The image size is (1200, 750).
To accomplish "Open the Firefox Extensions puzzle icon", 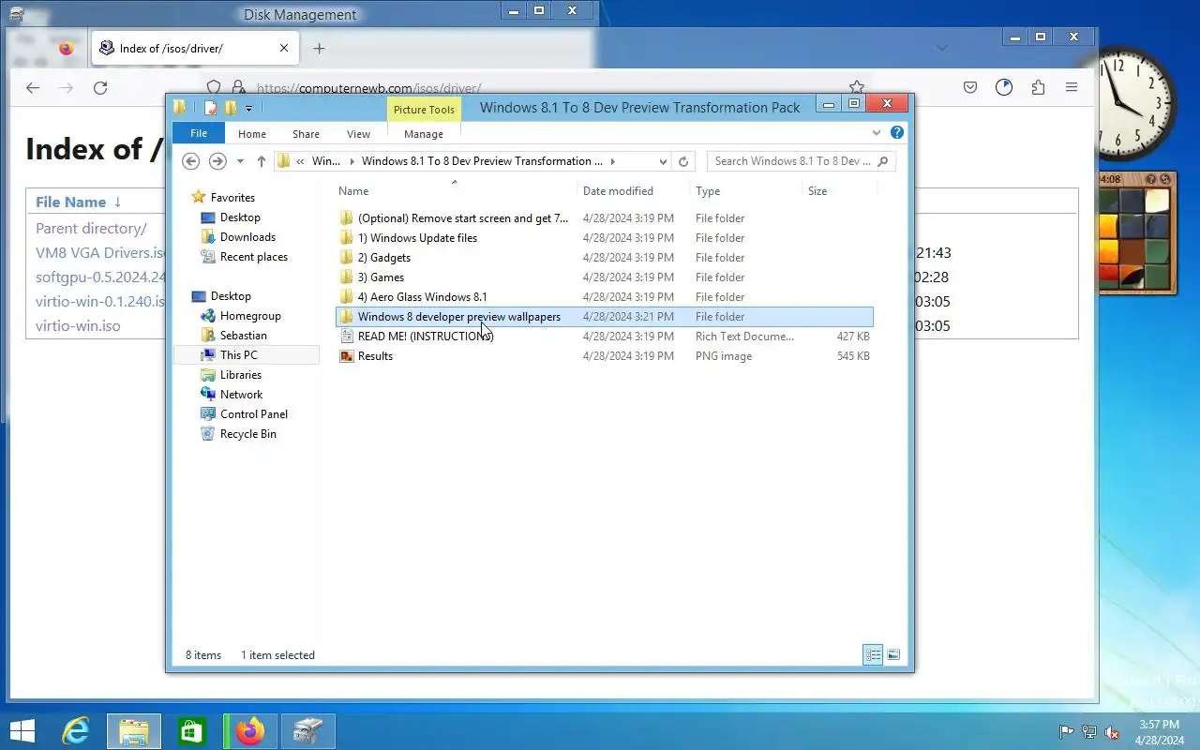I will click(x=1038, y=87).
